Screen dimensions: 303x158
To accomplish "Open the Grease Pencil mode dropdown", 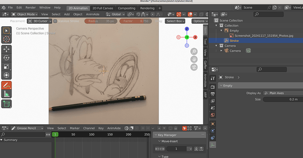I will tap(27, 128).
